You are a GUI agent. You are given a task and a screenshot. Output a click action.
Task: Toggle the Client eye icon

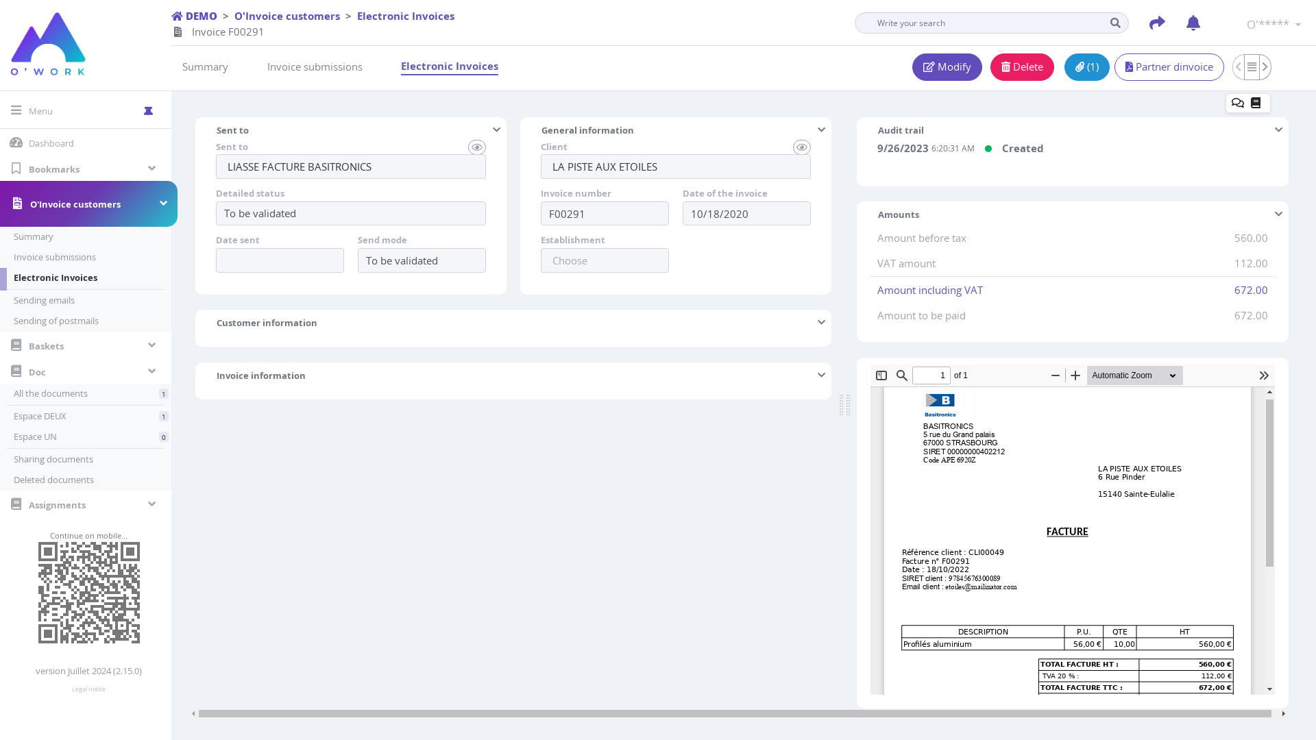click(801, 147)
